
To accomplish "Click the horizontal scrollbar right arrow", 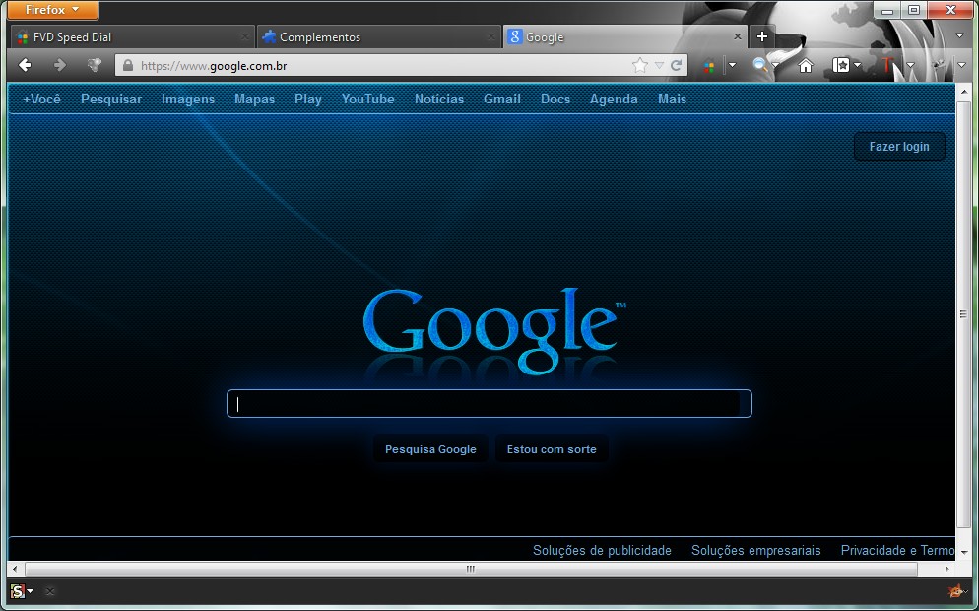I will click(947, 569).
